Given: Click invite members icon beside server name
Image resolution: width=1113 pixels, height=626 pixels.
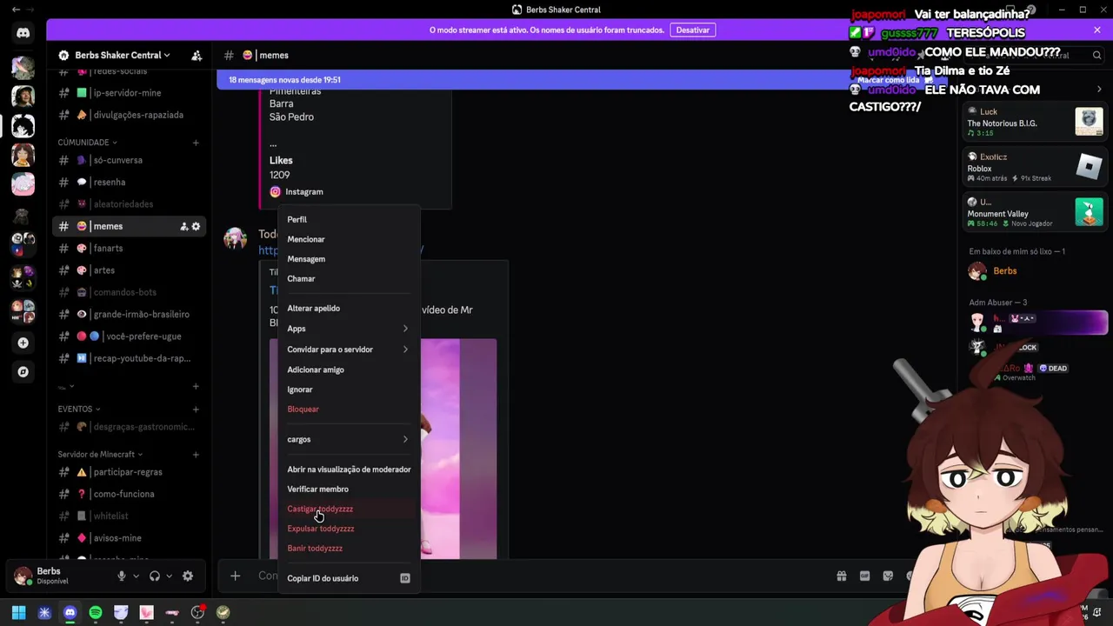Looking at the screenshot, I should point(197,56).
